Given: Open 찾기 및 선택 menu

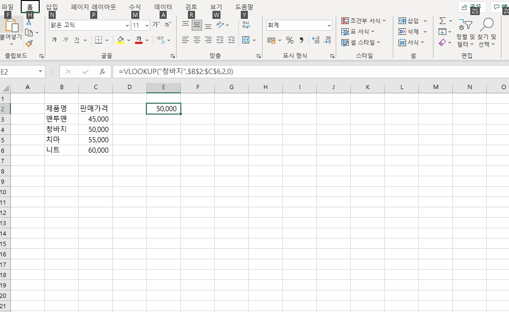Looking at the screenshot, I should tap(487, 33).
